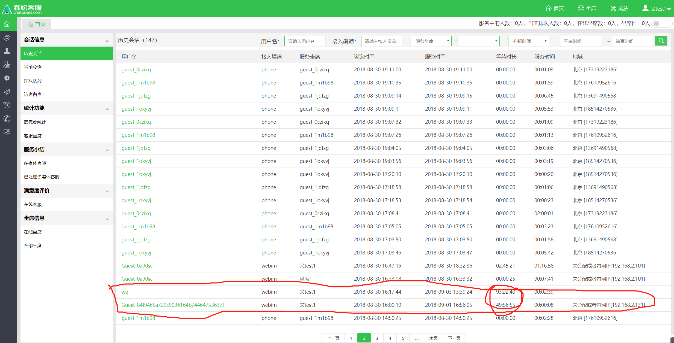Go to page 3 of results
The width and height of the screenshot is (674, 343).
[x=377, y=338]
